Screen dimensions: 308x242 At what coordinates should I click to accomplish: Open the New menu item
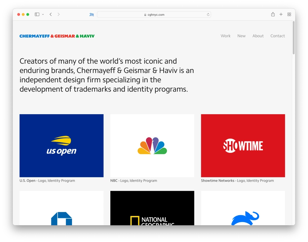click(241, 36)
